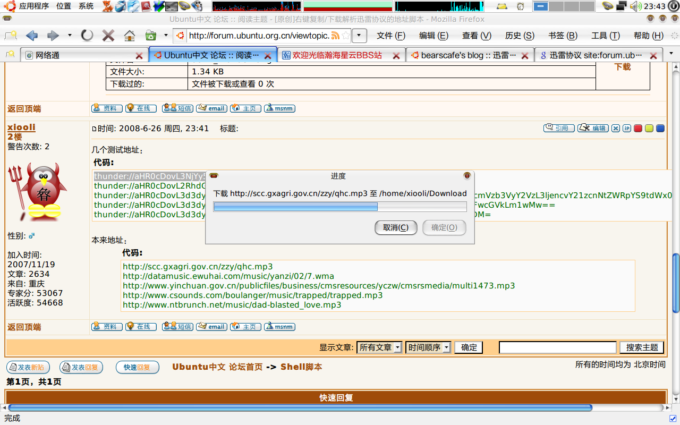Switch to the 网络通 tab
This screenshot has width=680, height=425.
pos(83,55)
